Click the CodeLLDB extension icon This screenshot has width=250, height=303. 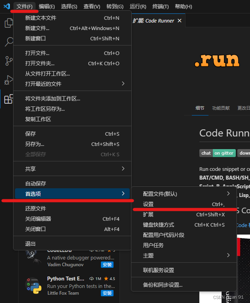coord(33,258)
